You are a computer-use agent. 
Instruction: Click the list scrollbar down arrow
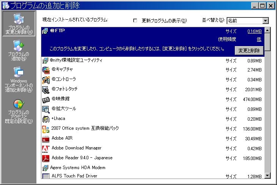(268, 176)
